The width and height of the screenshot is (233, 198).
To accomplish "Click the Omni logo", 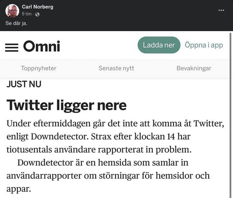I will click(x=41, y=46).
